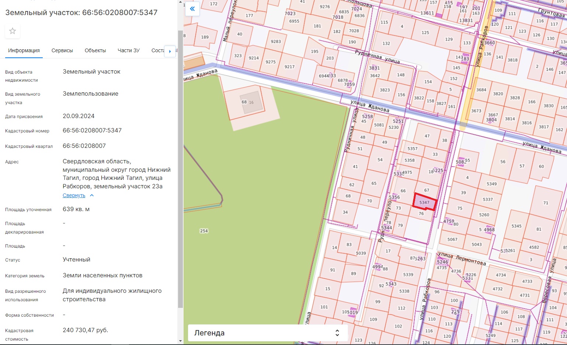Click the cadastral number value 66:56:0208007:5347

[x=92, y=131]
